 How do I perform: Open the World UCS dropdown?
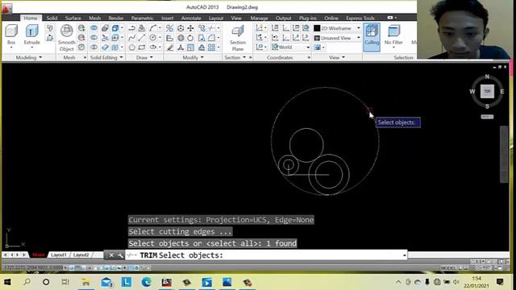tap(308, 48)
